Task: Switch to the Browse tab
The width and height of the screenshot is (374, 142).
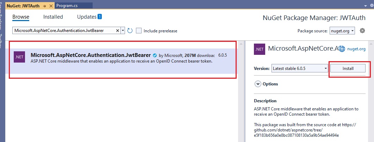Action: pos(21,17)
